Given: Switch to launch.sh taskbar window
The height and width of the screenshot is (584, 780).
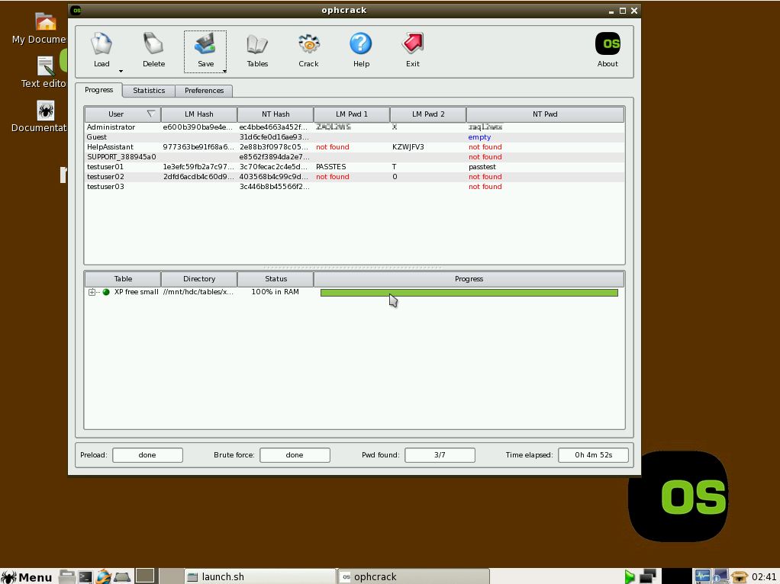Looking at the screenshot, I should (x=259, y=576).
